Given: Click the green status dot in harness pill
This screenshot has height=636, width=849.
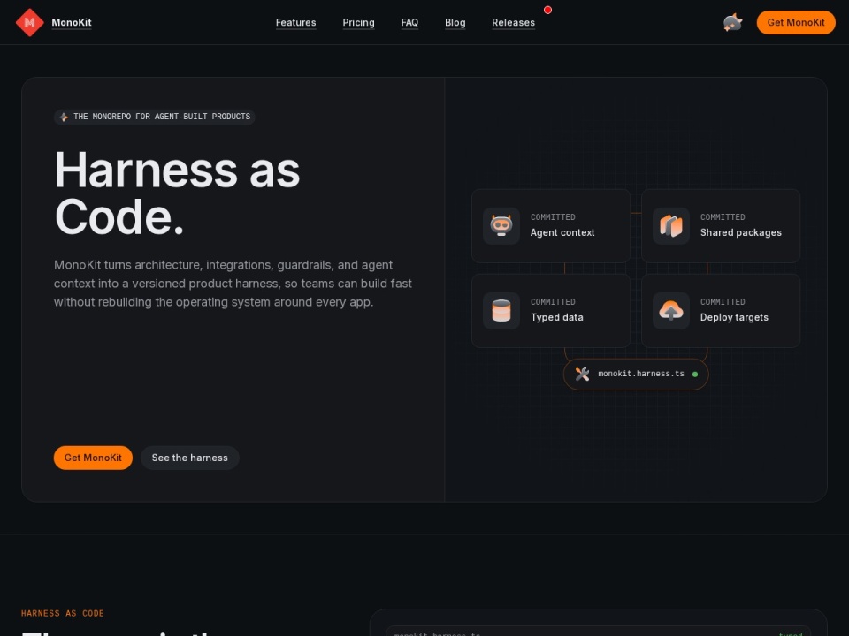Looking at the screenshot, I should 695,375.
